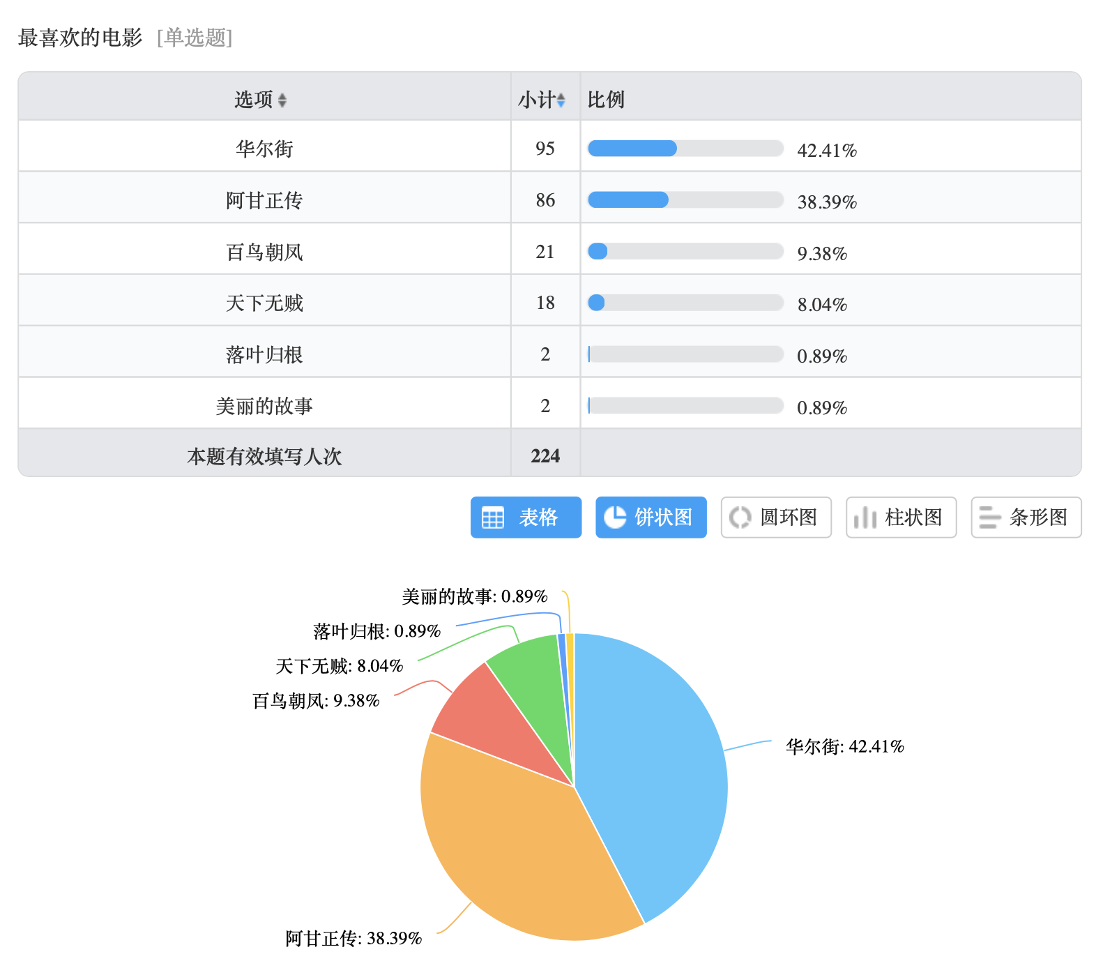Viewport: 1103px width, 975px height.
Task: Click the 美丽的故事 progress bar
Action: [686, 406]
